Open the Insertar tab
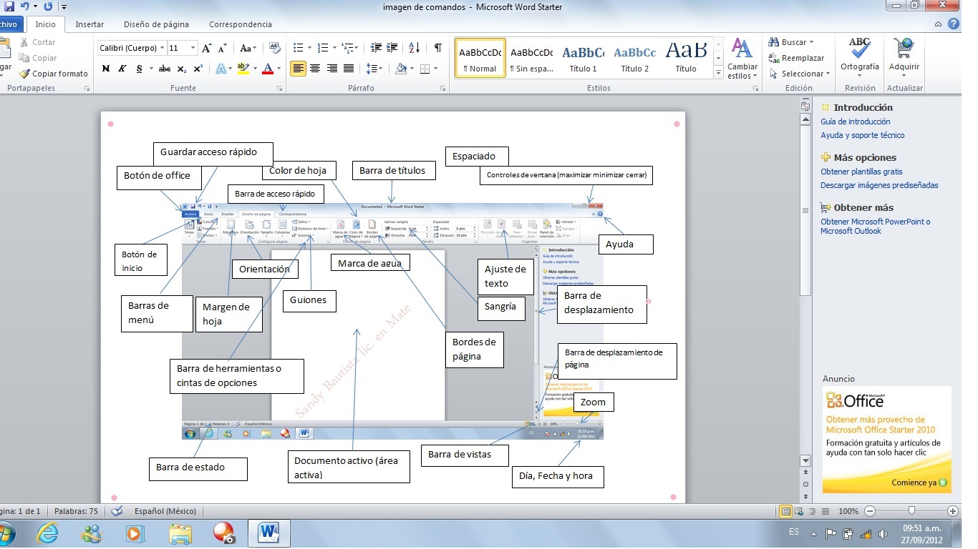This screenshot has height=549, width=978. (x=89, y=24)
